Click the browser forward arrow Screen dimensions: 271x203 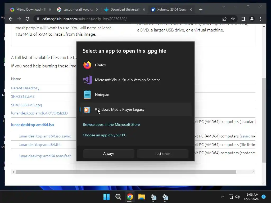pyautogui.click(x=19, y=19)
